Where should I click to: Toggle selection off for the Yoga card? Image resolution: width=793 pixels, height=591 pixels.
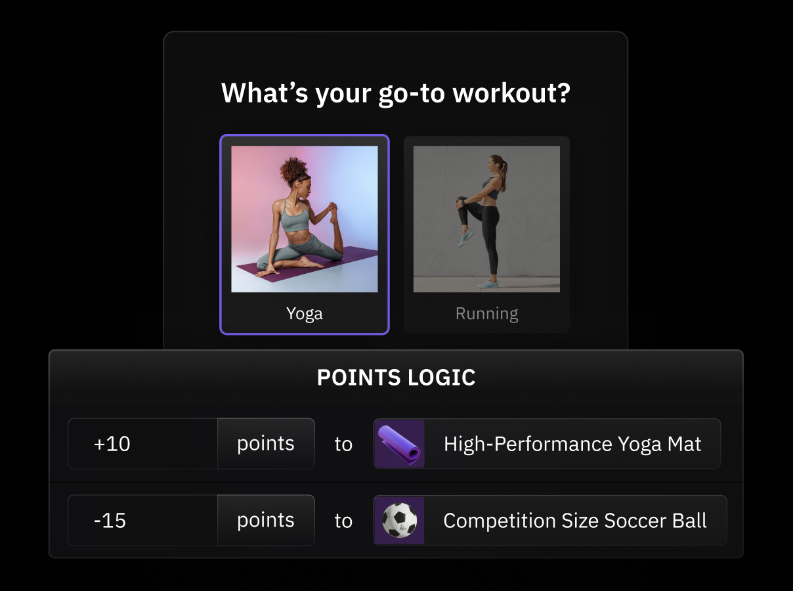coord(305,234)
